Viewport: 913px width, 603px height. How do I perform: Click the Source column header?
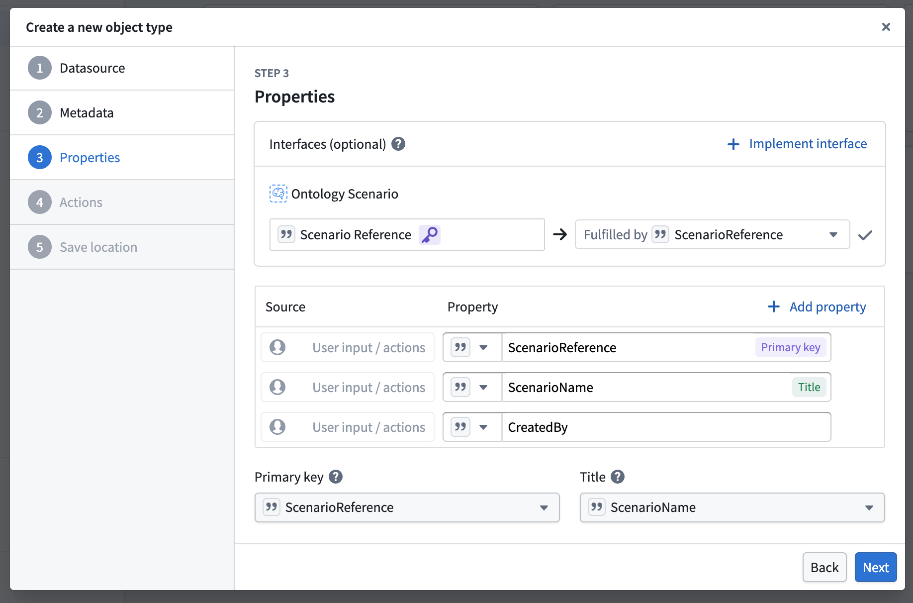pos(285,306)
